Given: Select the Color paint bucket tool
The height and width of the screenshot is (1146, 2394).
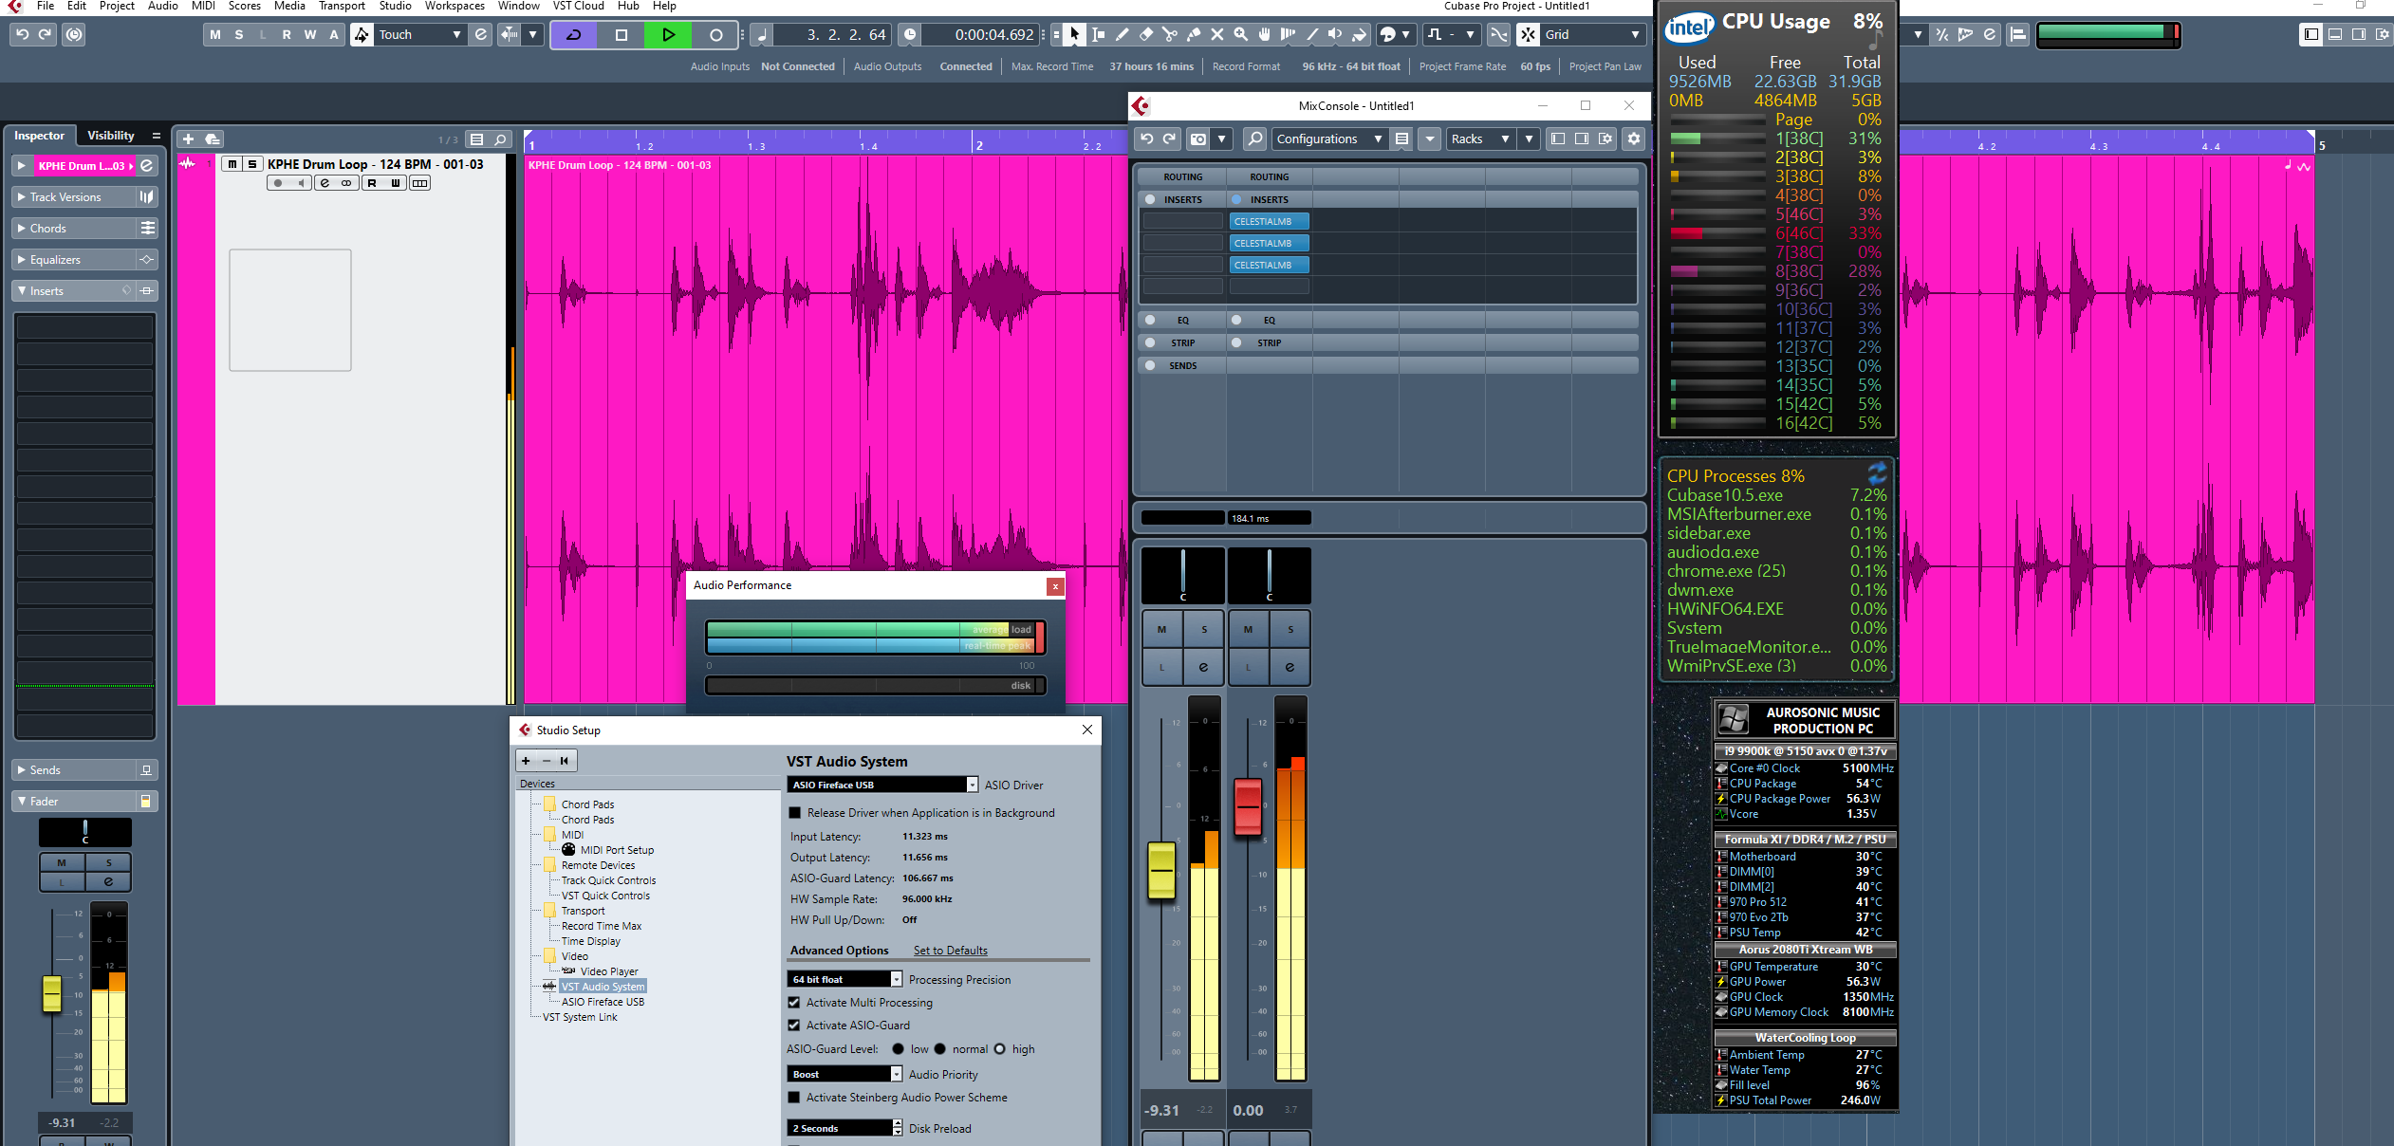Looking at the screenshot, I should pos(1359,35).
